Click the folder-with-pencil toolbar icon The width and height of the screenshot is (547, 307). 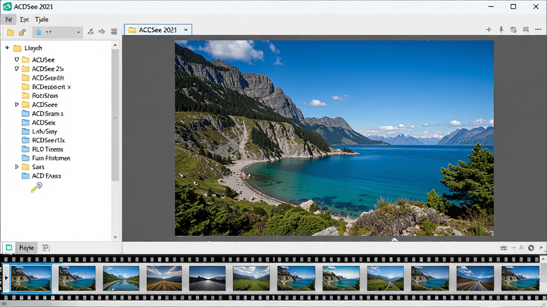tap(22, 32)
